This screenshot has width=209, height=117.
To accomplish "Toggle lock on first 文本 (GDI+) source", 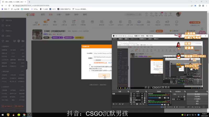I will pyautogui.click(x=145, y=94).
